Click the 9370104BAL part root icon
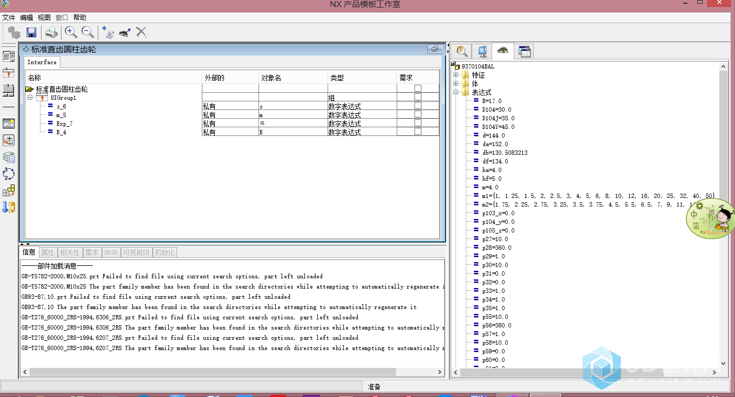Viewport: 735px width, 397px height. tap(457, 66)
